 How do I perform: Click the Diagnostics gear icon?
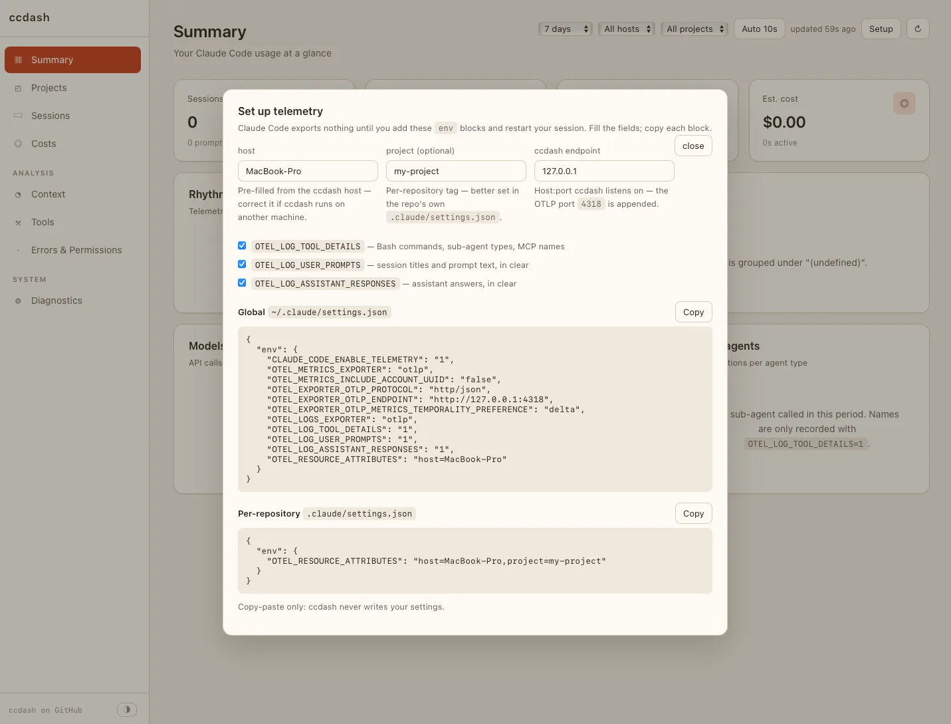tap(18, 301)
